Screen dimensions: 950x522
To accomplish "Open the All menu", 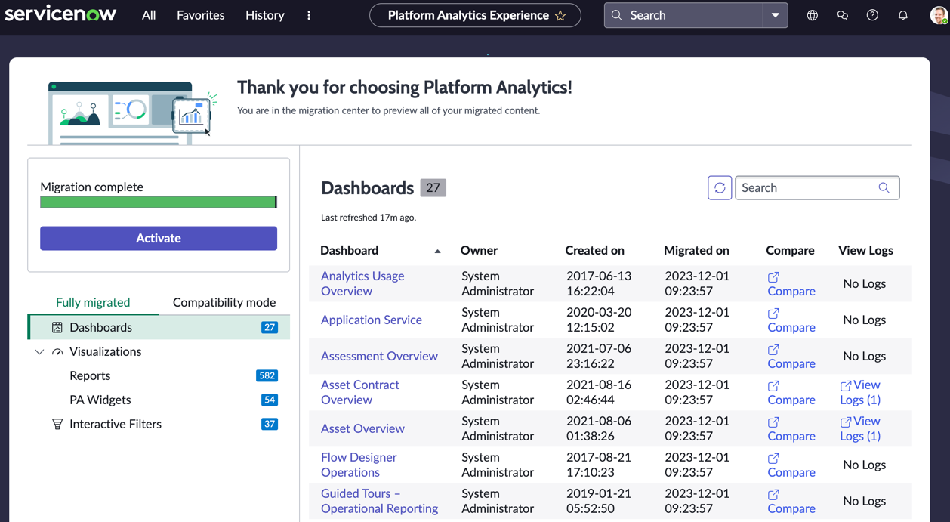I will coord(149,15).
